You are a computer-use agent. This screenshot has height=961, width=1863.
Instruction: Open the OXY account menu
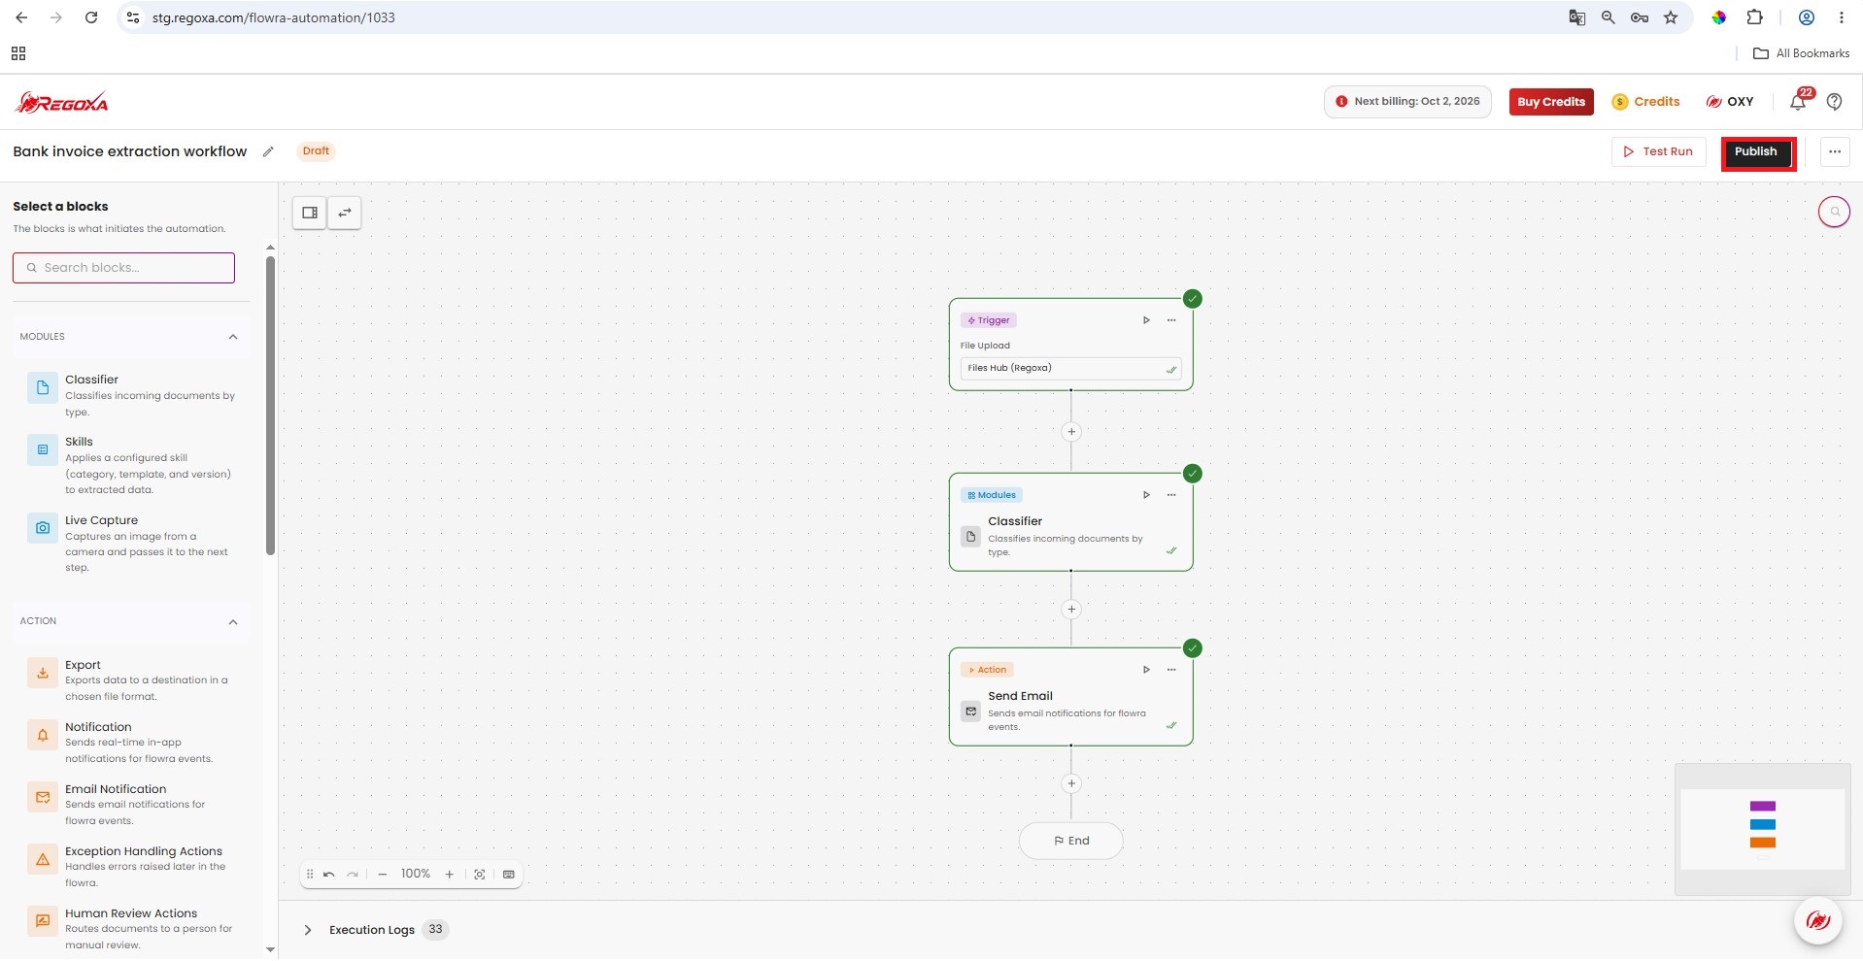pyautogui.click(x=1730, y=101)
